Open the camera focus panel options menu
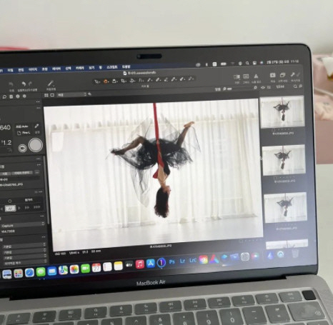This screenshot has width=333, height=325. (x=40, y=192)
